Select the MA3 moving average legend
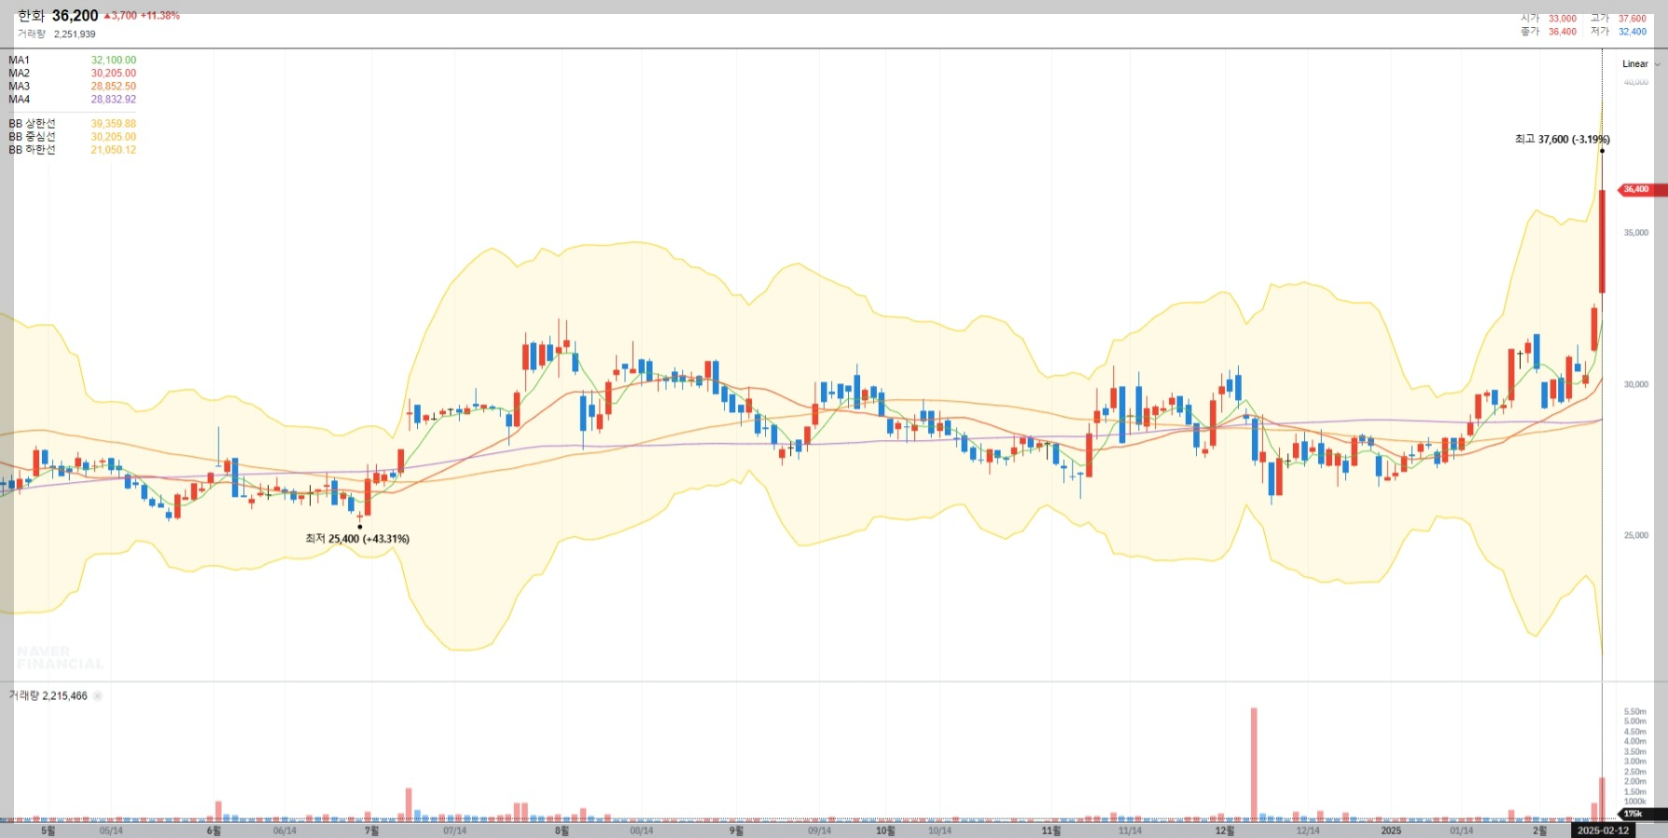 72,86
